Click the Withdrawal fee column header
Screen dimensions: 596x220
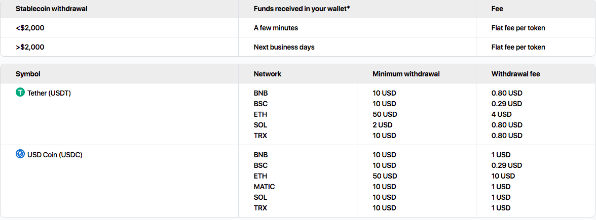516,74
